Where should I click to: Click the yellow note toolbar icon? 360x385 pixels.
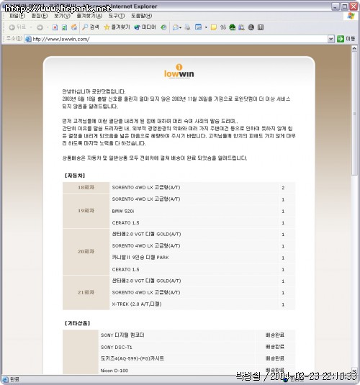click(x=214, y=27)
